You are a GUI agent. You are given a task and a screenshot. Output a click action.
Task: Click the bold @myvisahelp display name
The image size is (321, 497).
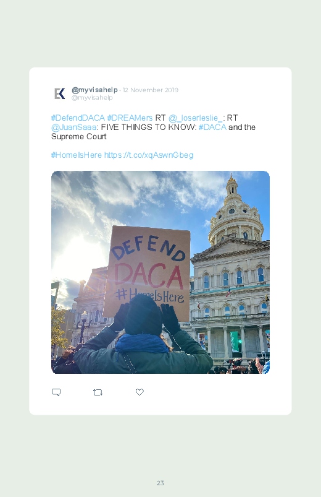94,90
